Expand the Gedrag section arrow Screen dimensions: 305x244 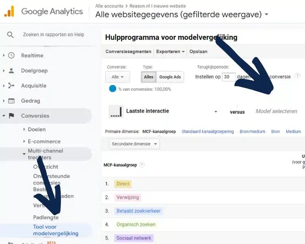4,101
